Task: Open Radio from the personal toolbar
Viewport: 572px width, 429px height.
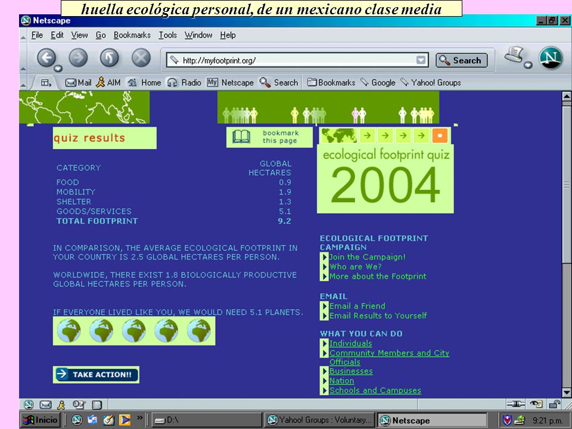Action: (184, 83)
